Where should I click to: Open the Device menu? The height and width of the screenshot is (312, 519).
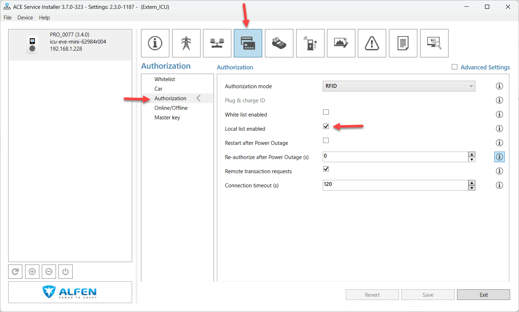click(x=25, y=18)
